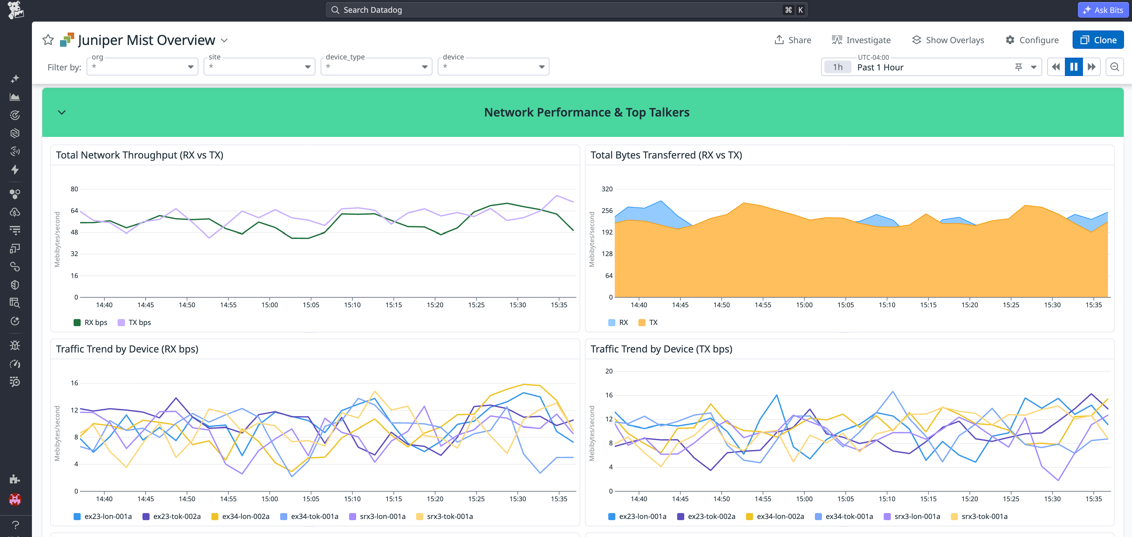The height and width of the screenshot is (537, 1132).
Task: Open the site filter dropdown
Action: (259, 67)
